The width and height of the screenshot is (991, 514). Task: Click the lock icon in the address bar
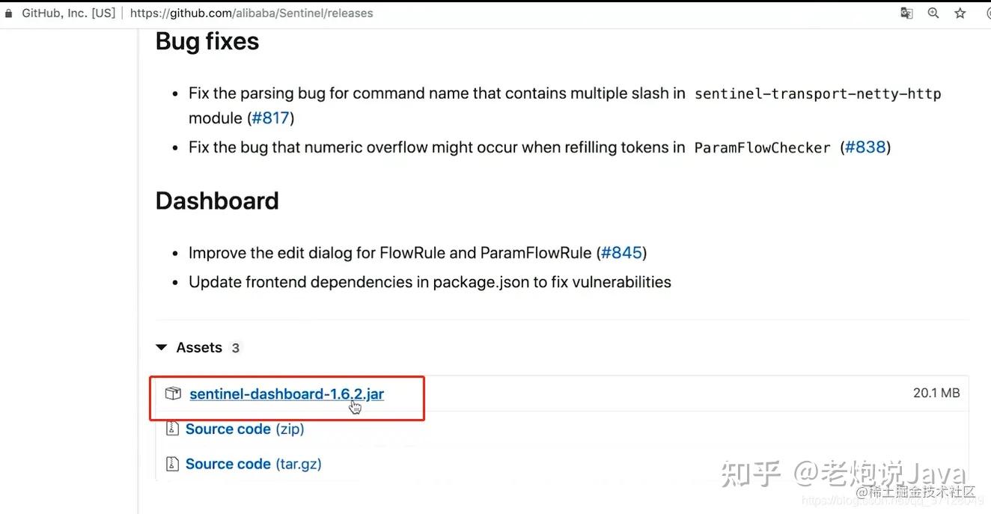pyautogui.click(x=9, y=13)
